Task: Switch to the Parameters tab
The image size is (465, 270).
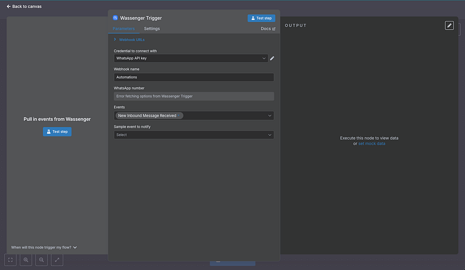Action: [x=123, y=28]
